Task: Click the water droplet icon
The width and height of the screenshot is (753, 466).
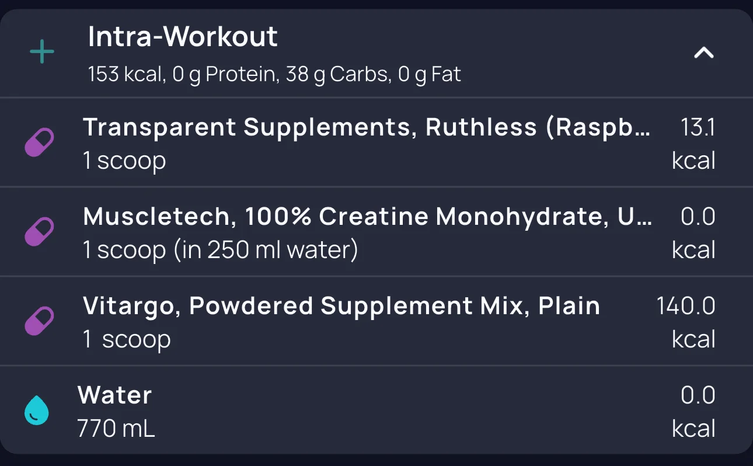Action: (36, 411)
